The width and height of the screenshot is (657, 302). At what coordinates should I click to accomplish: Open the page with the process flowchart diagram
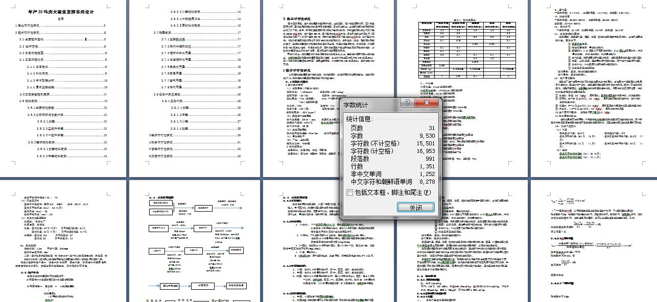(x=194, y=241)
